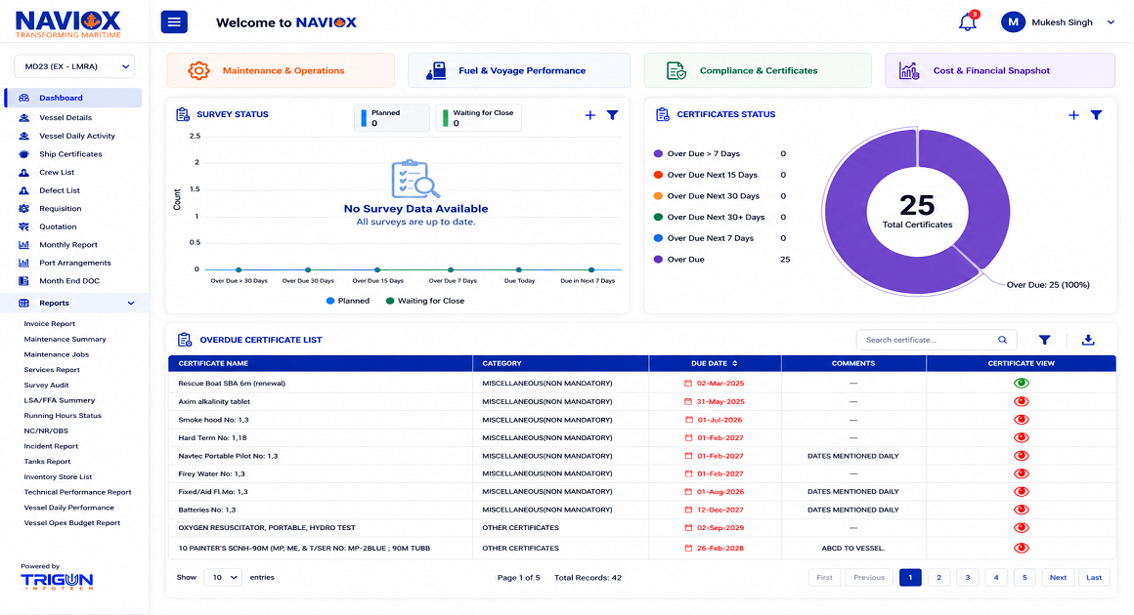Click the NAVIOX logo
Screen dimensions: 1134x615
click(68, 23)
